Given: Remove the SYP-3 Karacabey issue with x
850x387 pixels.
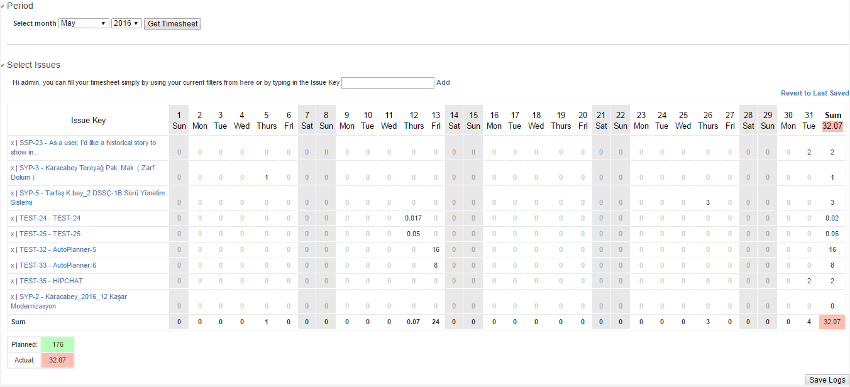Looking at the screenshot, I should coord(13,168).
